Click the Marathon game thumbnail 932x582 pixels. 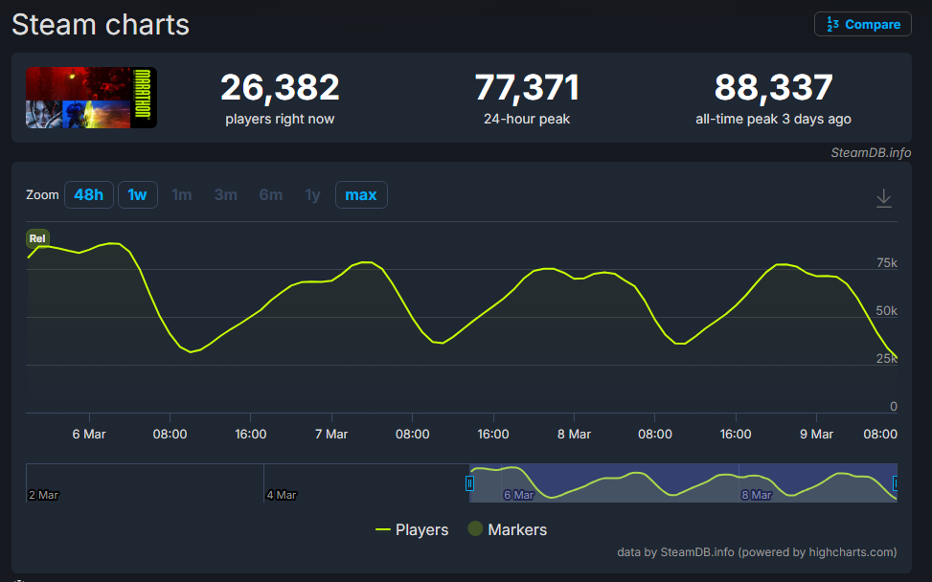click(x=91, y=98)
